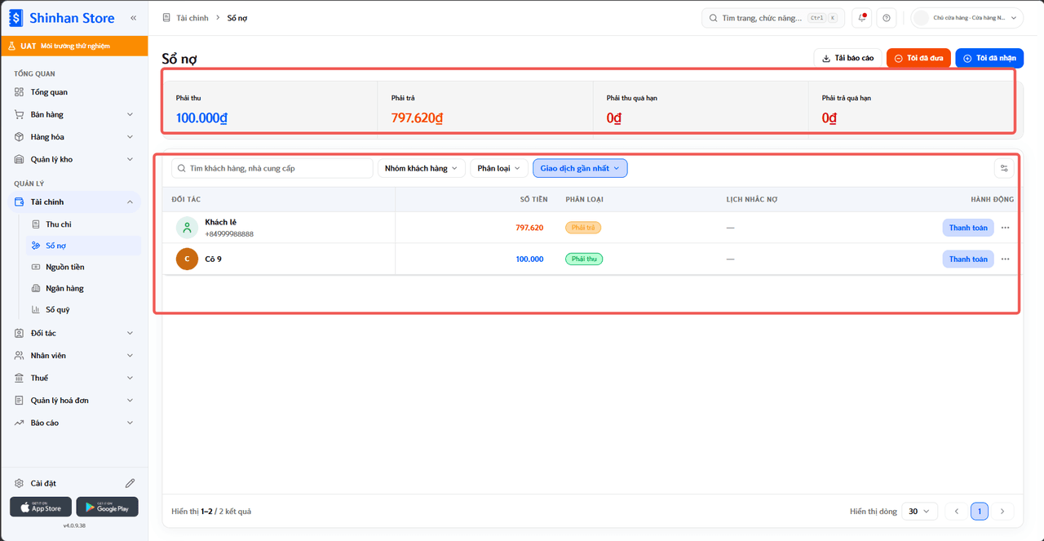
Task: Click the global page search box
Action: tap(772, 18)
